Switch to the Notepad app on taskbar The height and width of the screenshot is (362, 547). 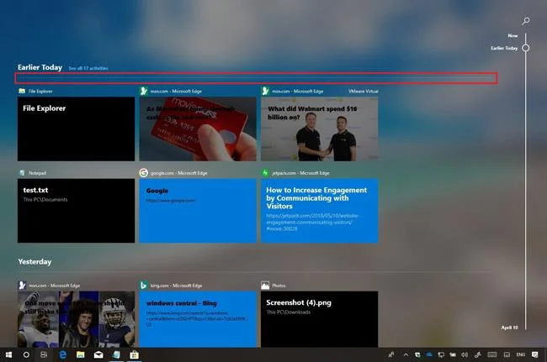pyautogui.click(x=116, y=354)
